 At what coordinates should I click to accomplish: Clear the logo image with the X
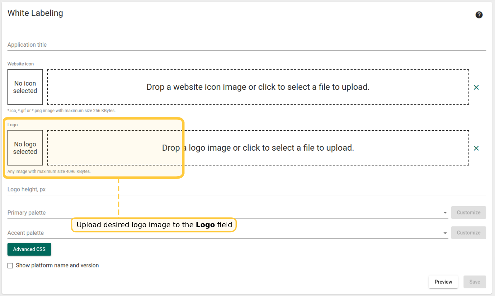point(476,148)
